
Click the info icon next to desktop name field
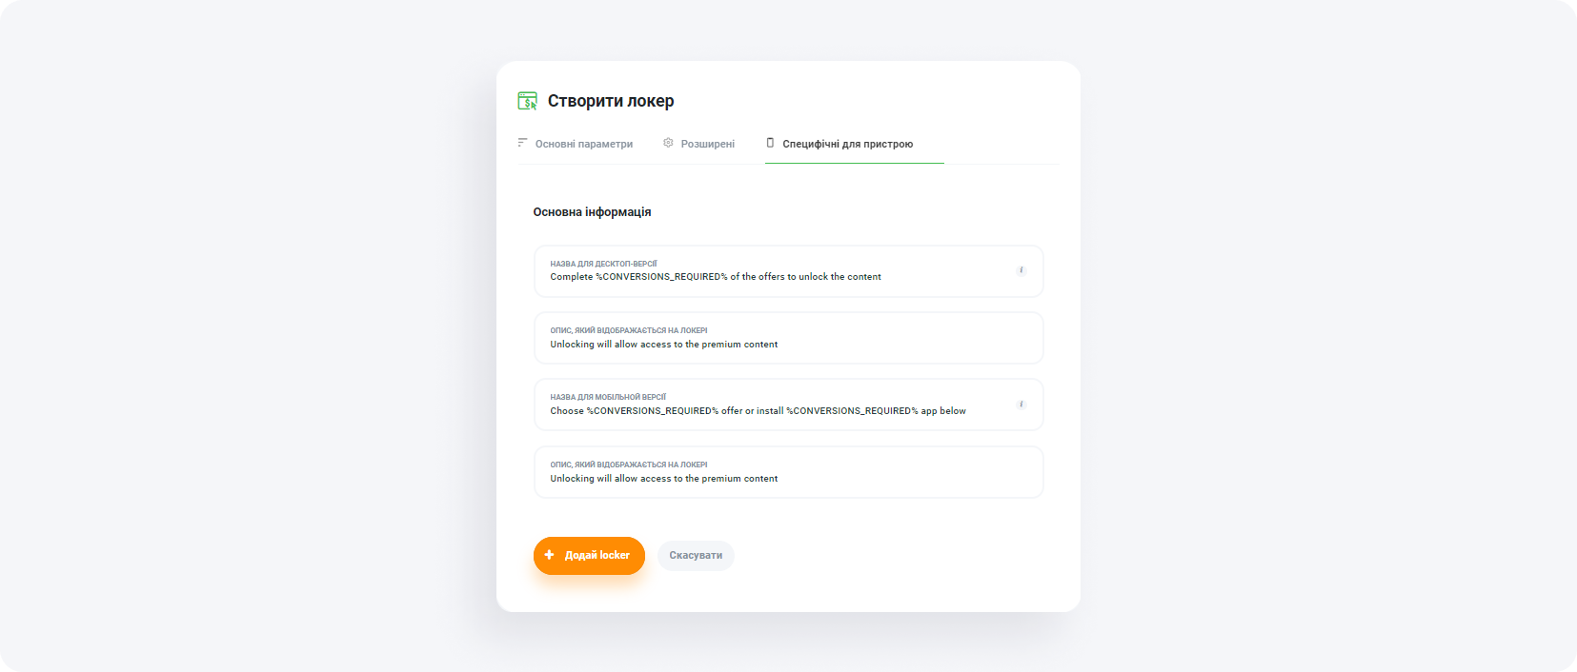[1021, 270]
